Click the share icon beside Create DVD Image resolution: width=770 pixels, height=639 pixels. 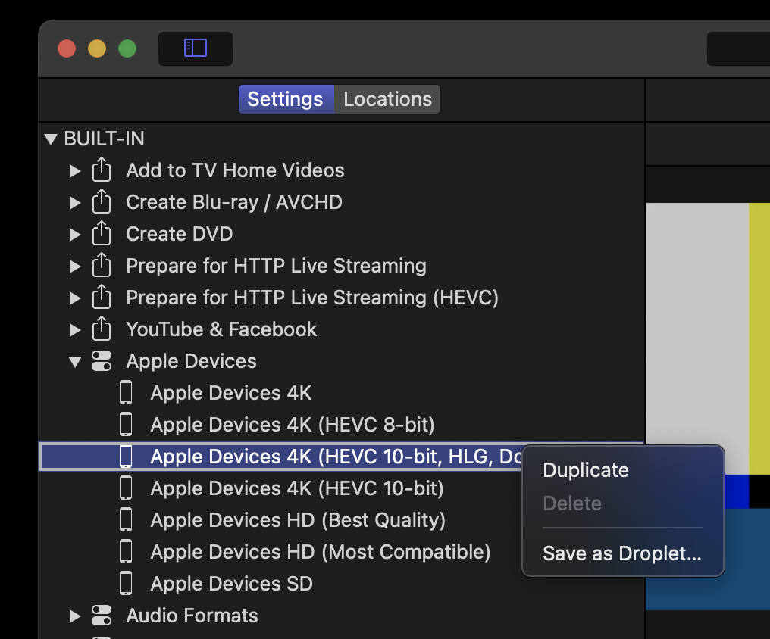click(x=102, y=234)
